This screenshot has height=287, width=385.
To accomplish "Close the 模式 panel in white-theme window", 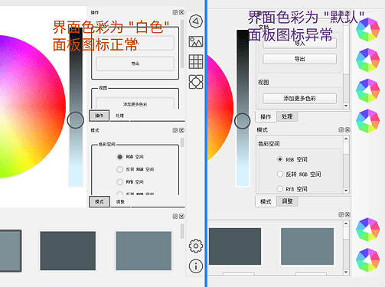I will pyautogui.click(x=181, y=130).
